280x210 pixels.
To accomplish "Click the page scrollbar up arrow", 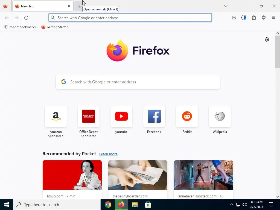I will [278, 33].
